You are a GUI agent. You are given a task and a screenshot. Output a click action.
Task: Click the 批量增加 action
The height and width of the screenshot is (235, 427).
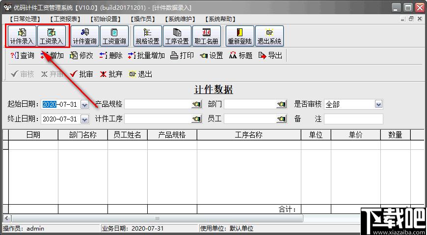tap(147, 55)
